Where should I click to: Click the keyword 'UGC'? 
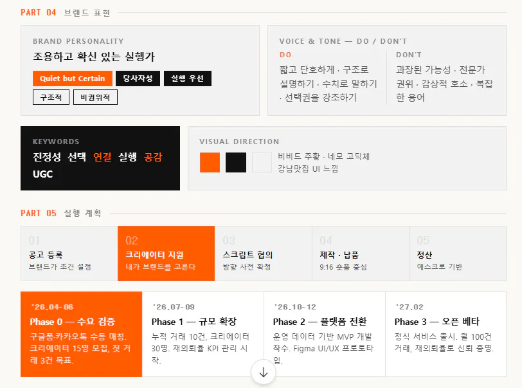pos(42,174)
